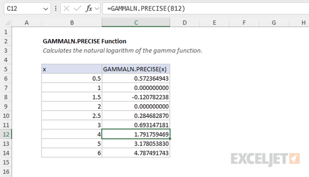Expand the dropdown arrow beside fx
The height and width of the screenshot is (177, 309).
coord(97,9)
